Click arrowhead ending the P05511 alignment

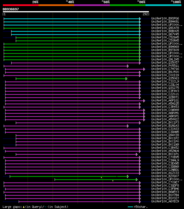pos(128,66)
